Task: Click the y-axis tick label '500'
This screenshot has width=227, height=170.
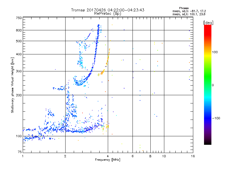Action: coord(19,41)
